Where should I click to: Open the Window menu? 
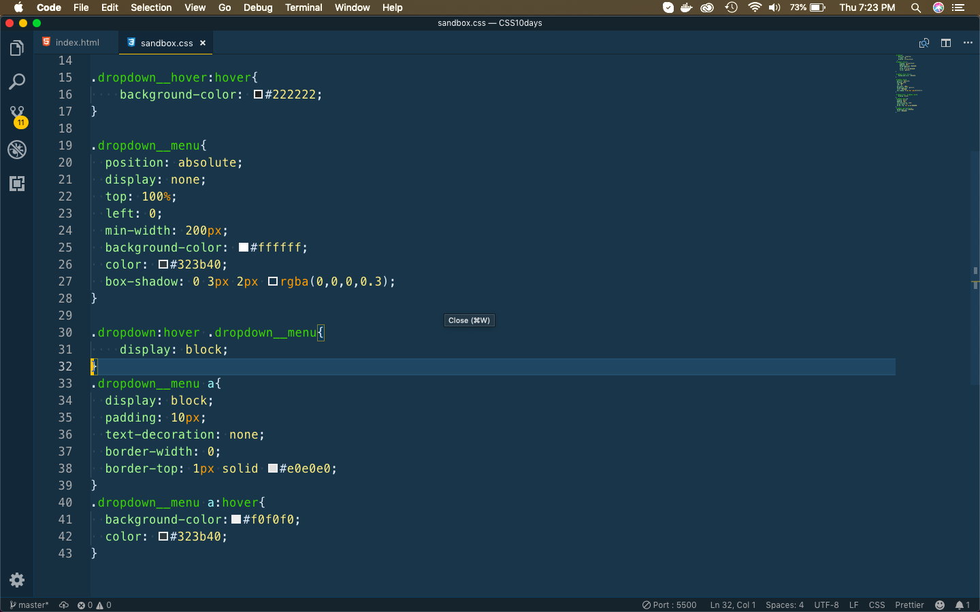(x=352, y=7)
